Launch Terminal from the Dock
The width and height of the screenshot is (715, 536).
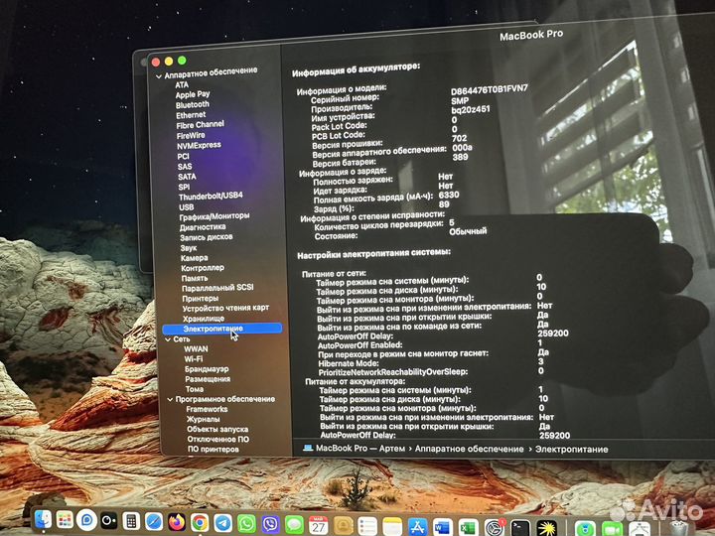[519, 528]
